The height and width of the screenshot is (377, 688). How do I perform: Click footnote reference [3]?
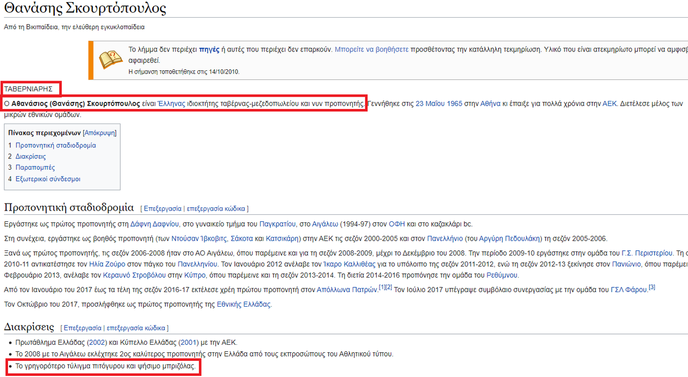click(651, 287)
